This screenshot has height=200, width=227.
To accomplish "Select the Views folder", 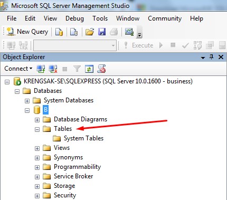I will point(62,148).
